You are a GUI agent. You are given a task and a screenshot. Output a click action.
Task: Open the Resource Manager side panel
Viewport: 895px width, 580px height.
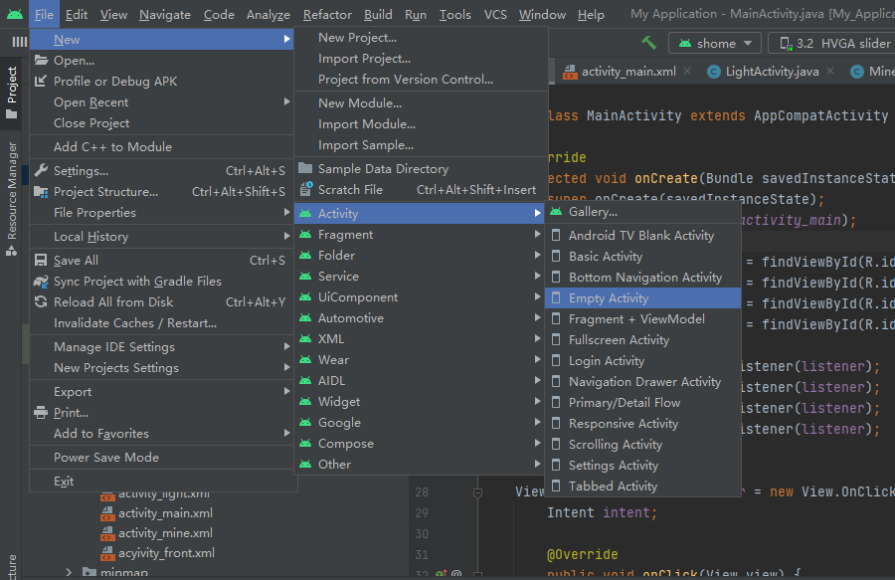tap(12, 189)
